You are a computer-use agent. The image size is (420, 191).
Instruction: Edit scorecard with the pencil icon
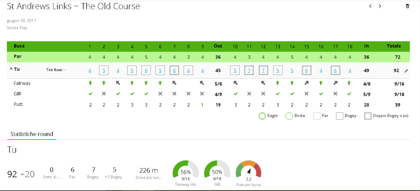click(406, 71)
